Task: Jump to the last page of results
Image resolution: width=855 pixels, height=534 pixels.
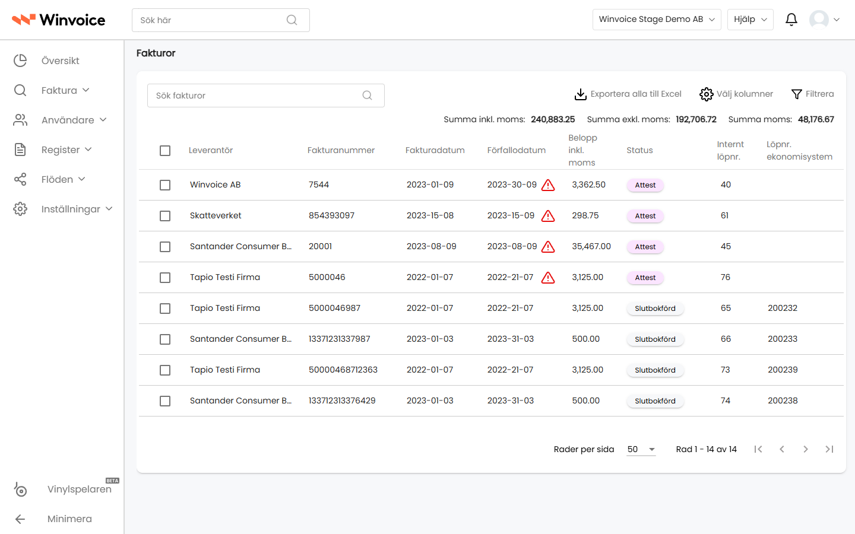Action: (829, 449)
